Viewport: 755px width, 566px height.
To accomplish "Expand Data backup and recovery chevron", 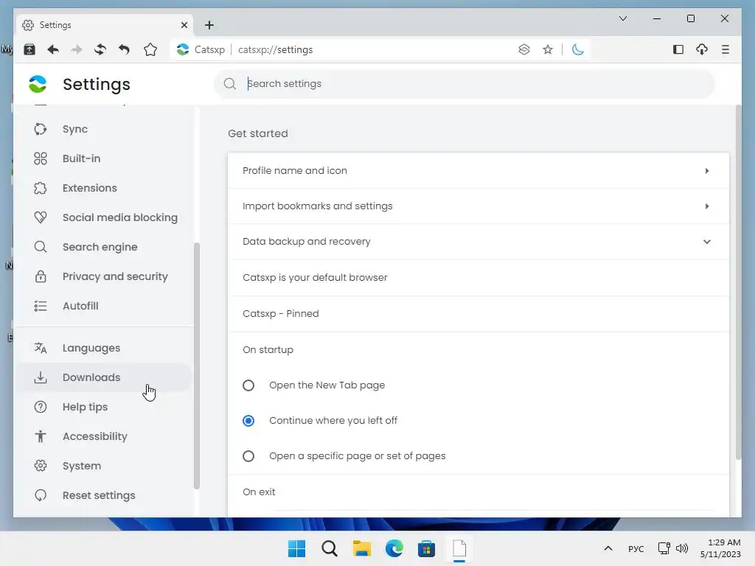I will [x=707, y=242].
